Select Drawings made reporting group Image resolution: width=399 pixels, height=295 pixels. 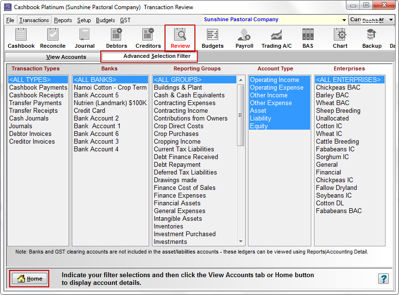point(194,180)
